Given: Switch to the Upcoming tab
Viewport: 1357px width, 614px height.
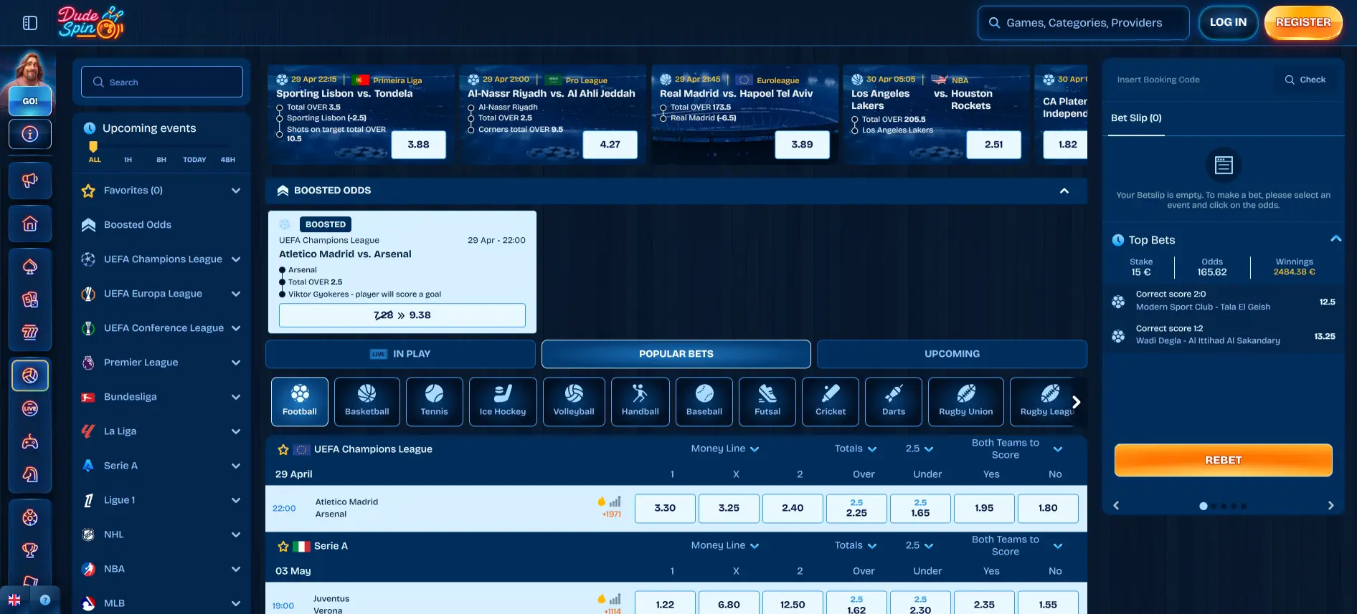Looking at the screenshot, I should click(x=951, y=354).
